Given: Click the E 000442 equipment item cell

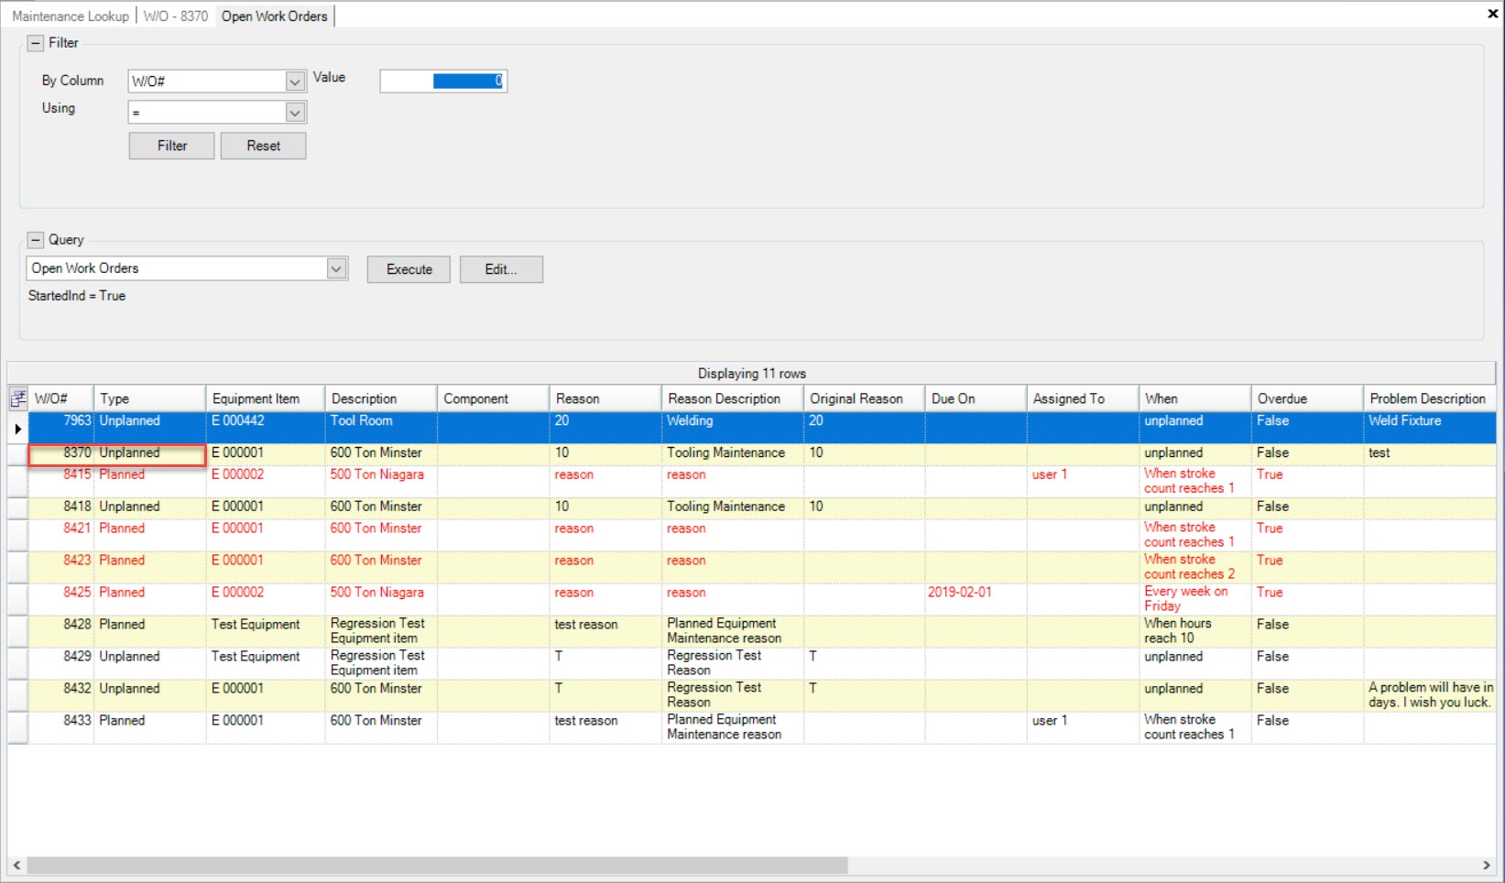Looking at the screenshot, I should pos(266,427).
